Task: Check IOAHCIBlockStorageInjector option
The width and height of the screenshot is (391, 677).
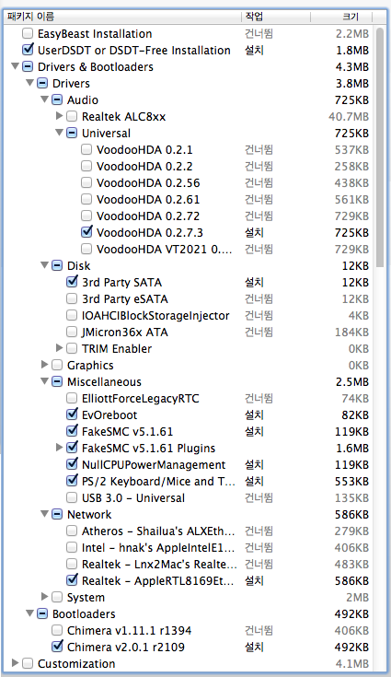Action: [72, 315]
